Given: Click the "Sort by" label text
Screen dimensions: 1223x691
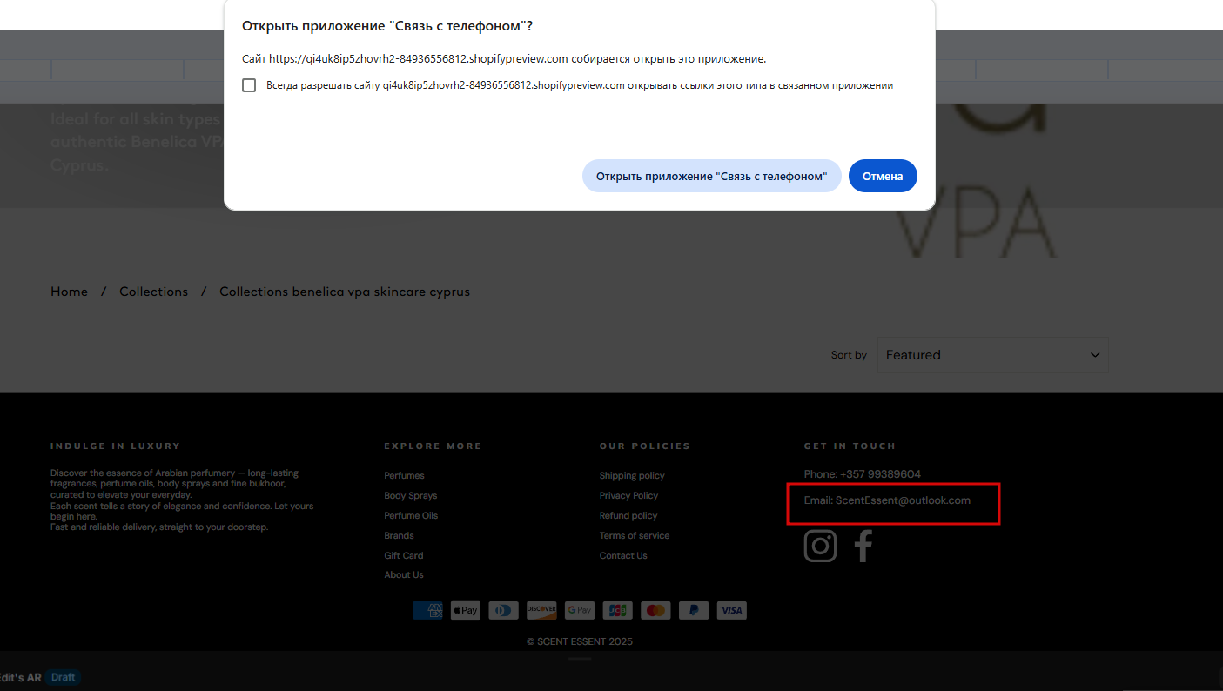Looking at the screenshot, I should click(849, 355).
